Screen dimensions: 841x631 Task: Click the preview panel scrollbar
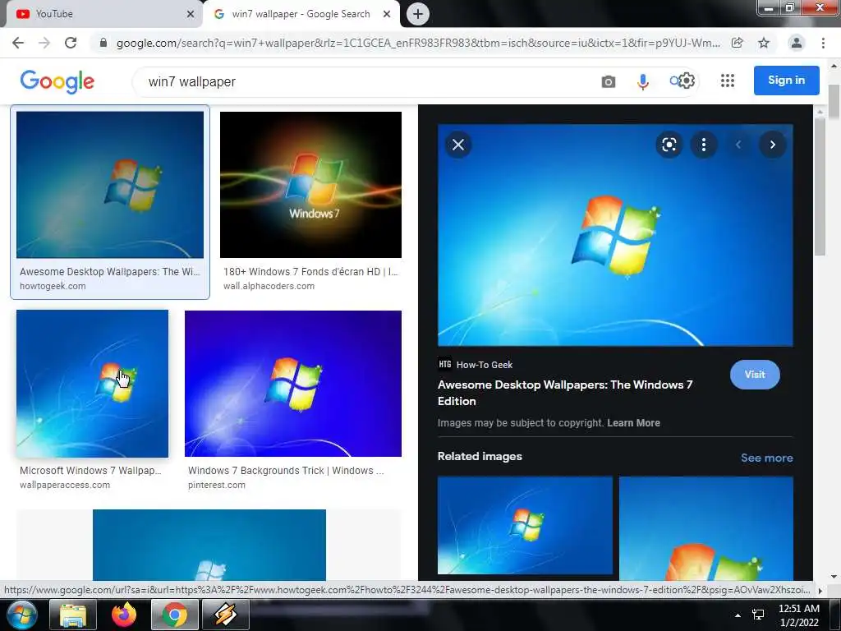click(x=820, y=187)
